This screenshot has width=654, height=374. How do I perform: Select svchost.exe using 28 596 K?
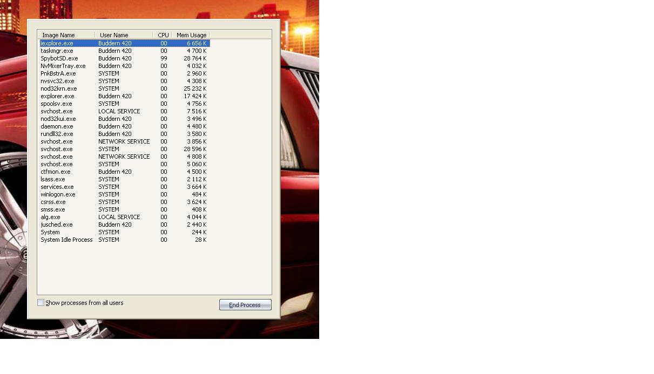(124, 149)
